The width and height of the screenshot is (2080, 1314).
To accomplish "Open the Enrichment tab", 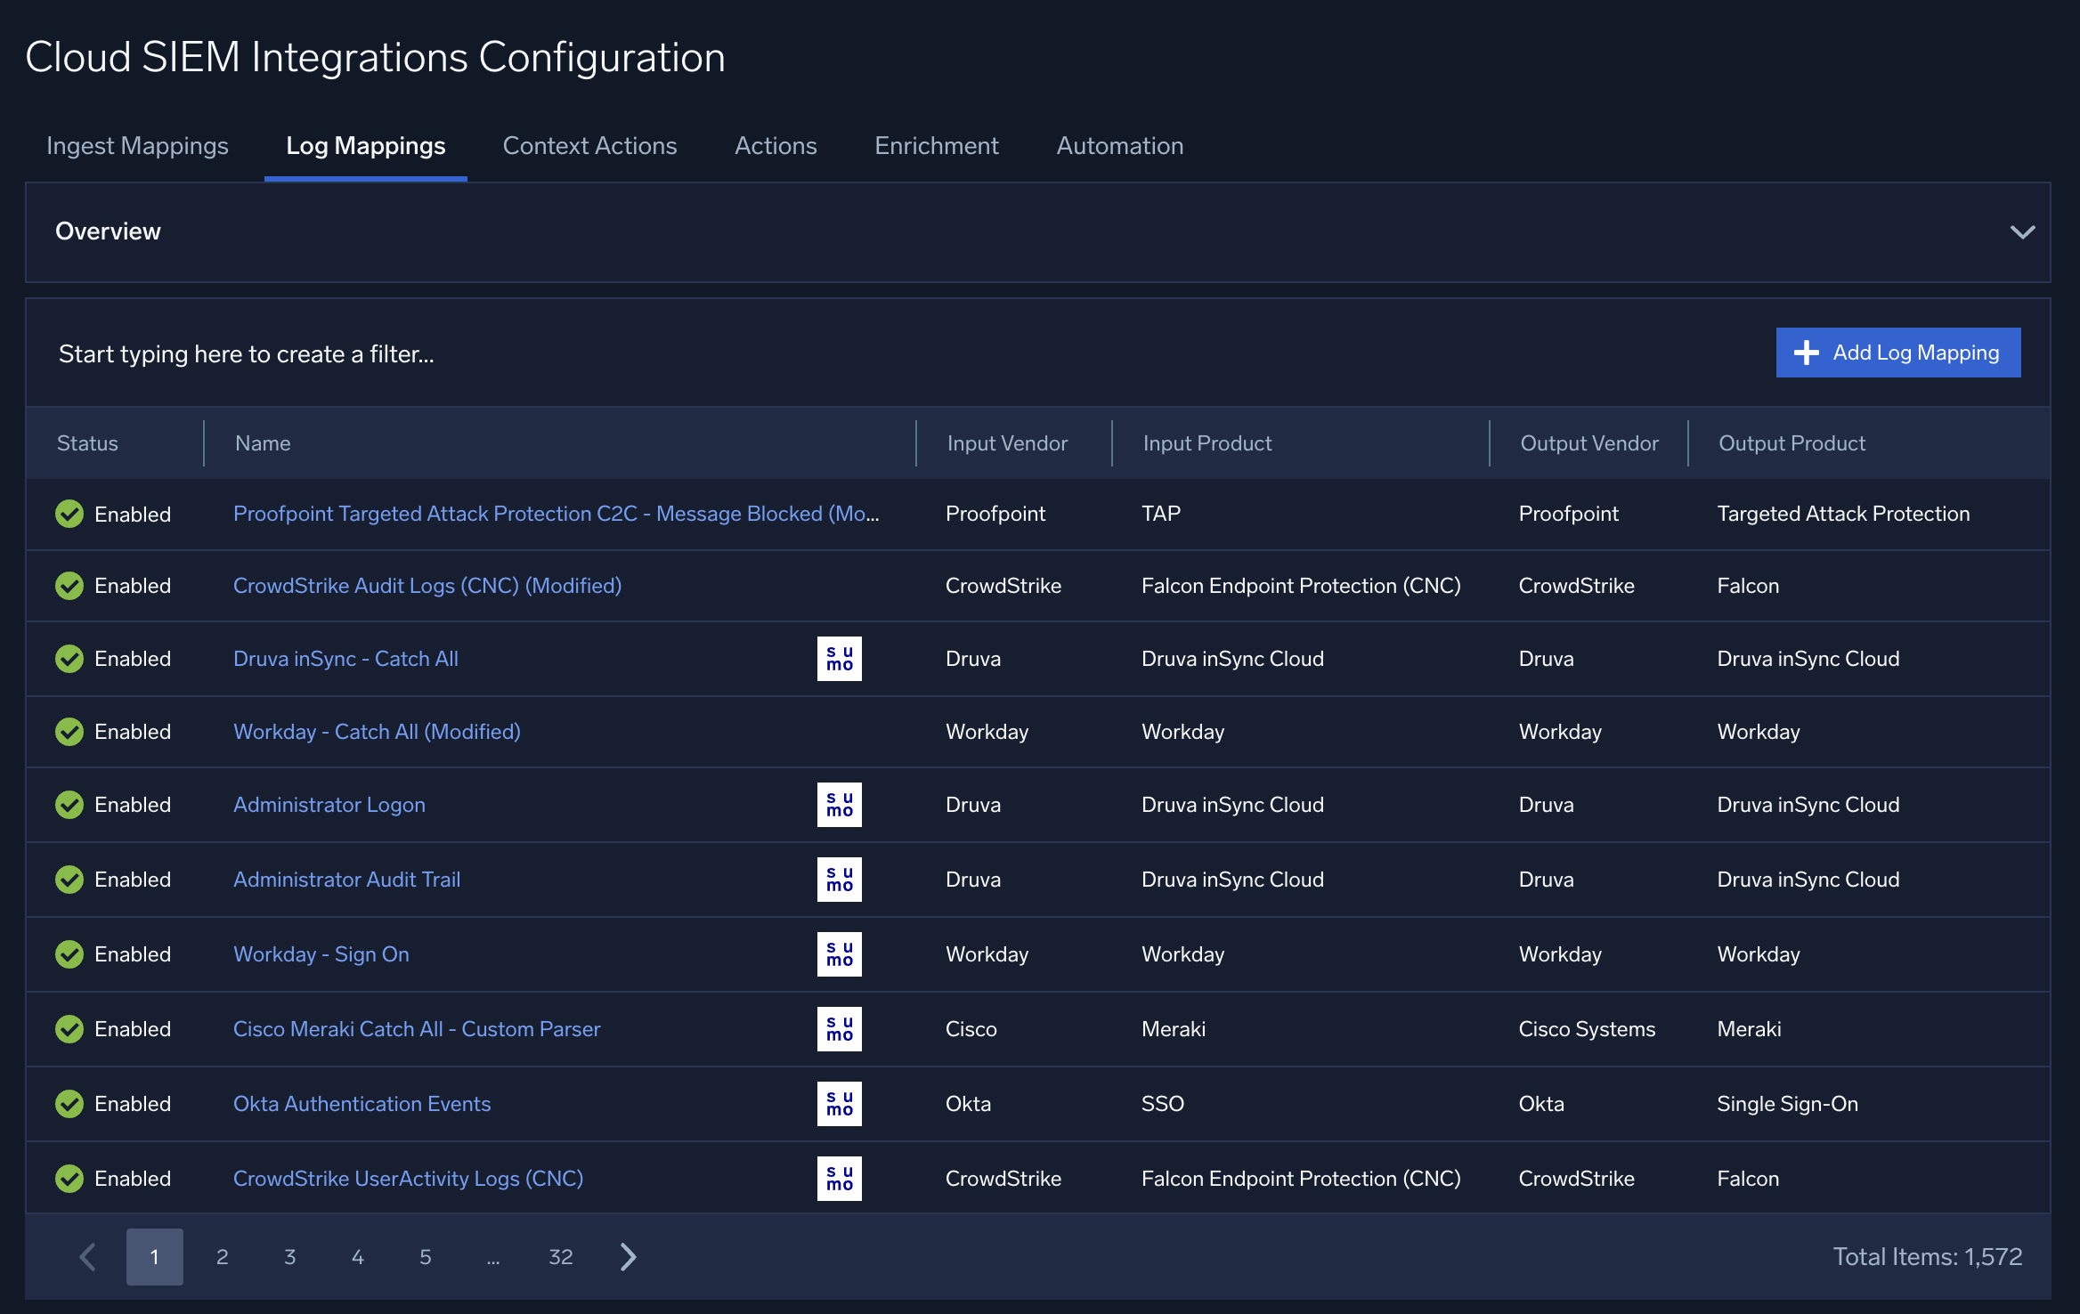I will click(x=936, y=145).
